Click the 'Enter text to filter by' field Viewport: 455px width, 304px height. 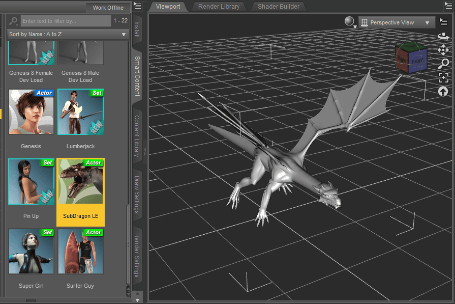point(65,21)
